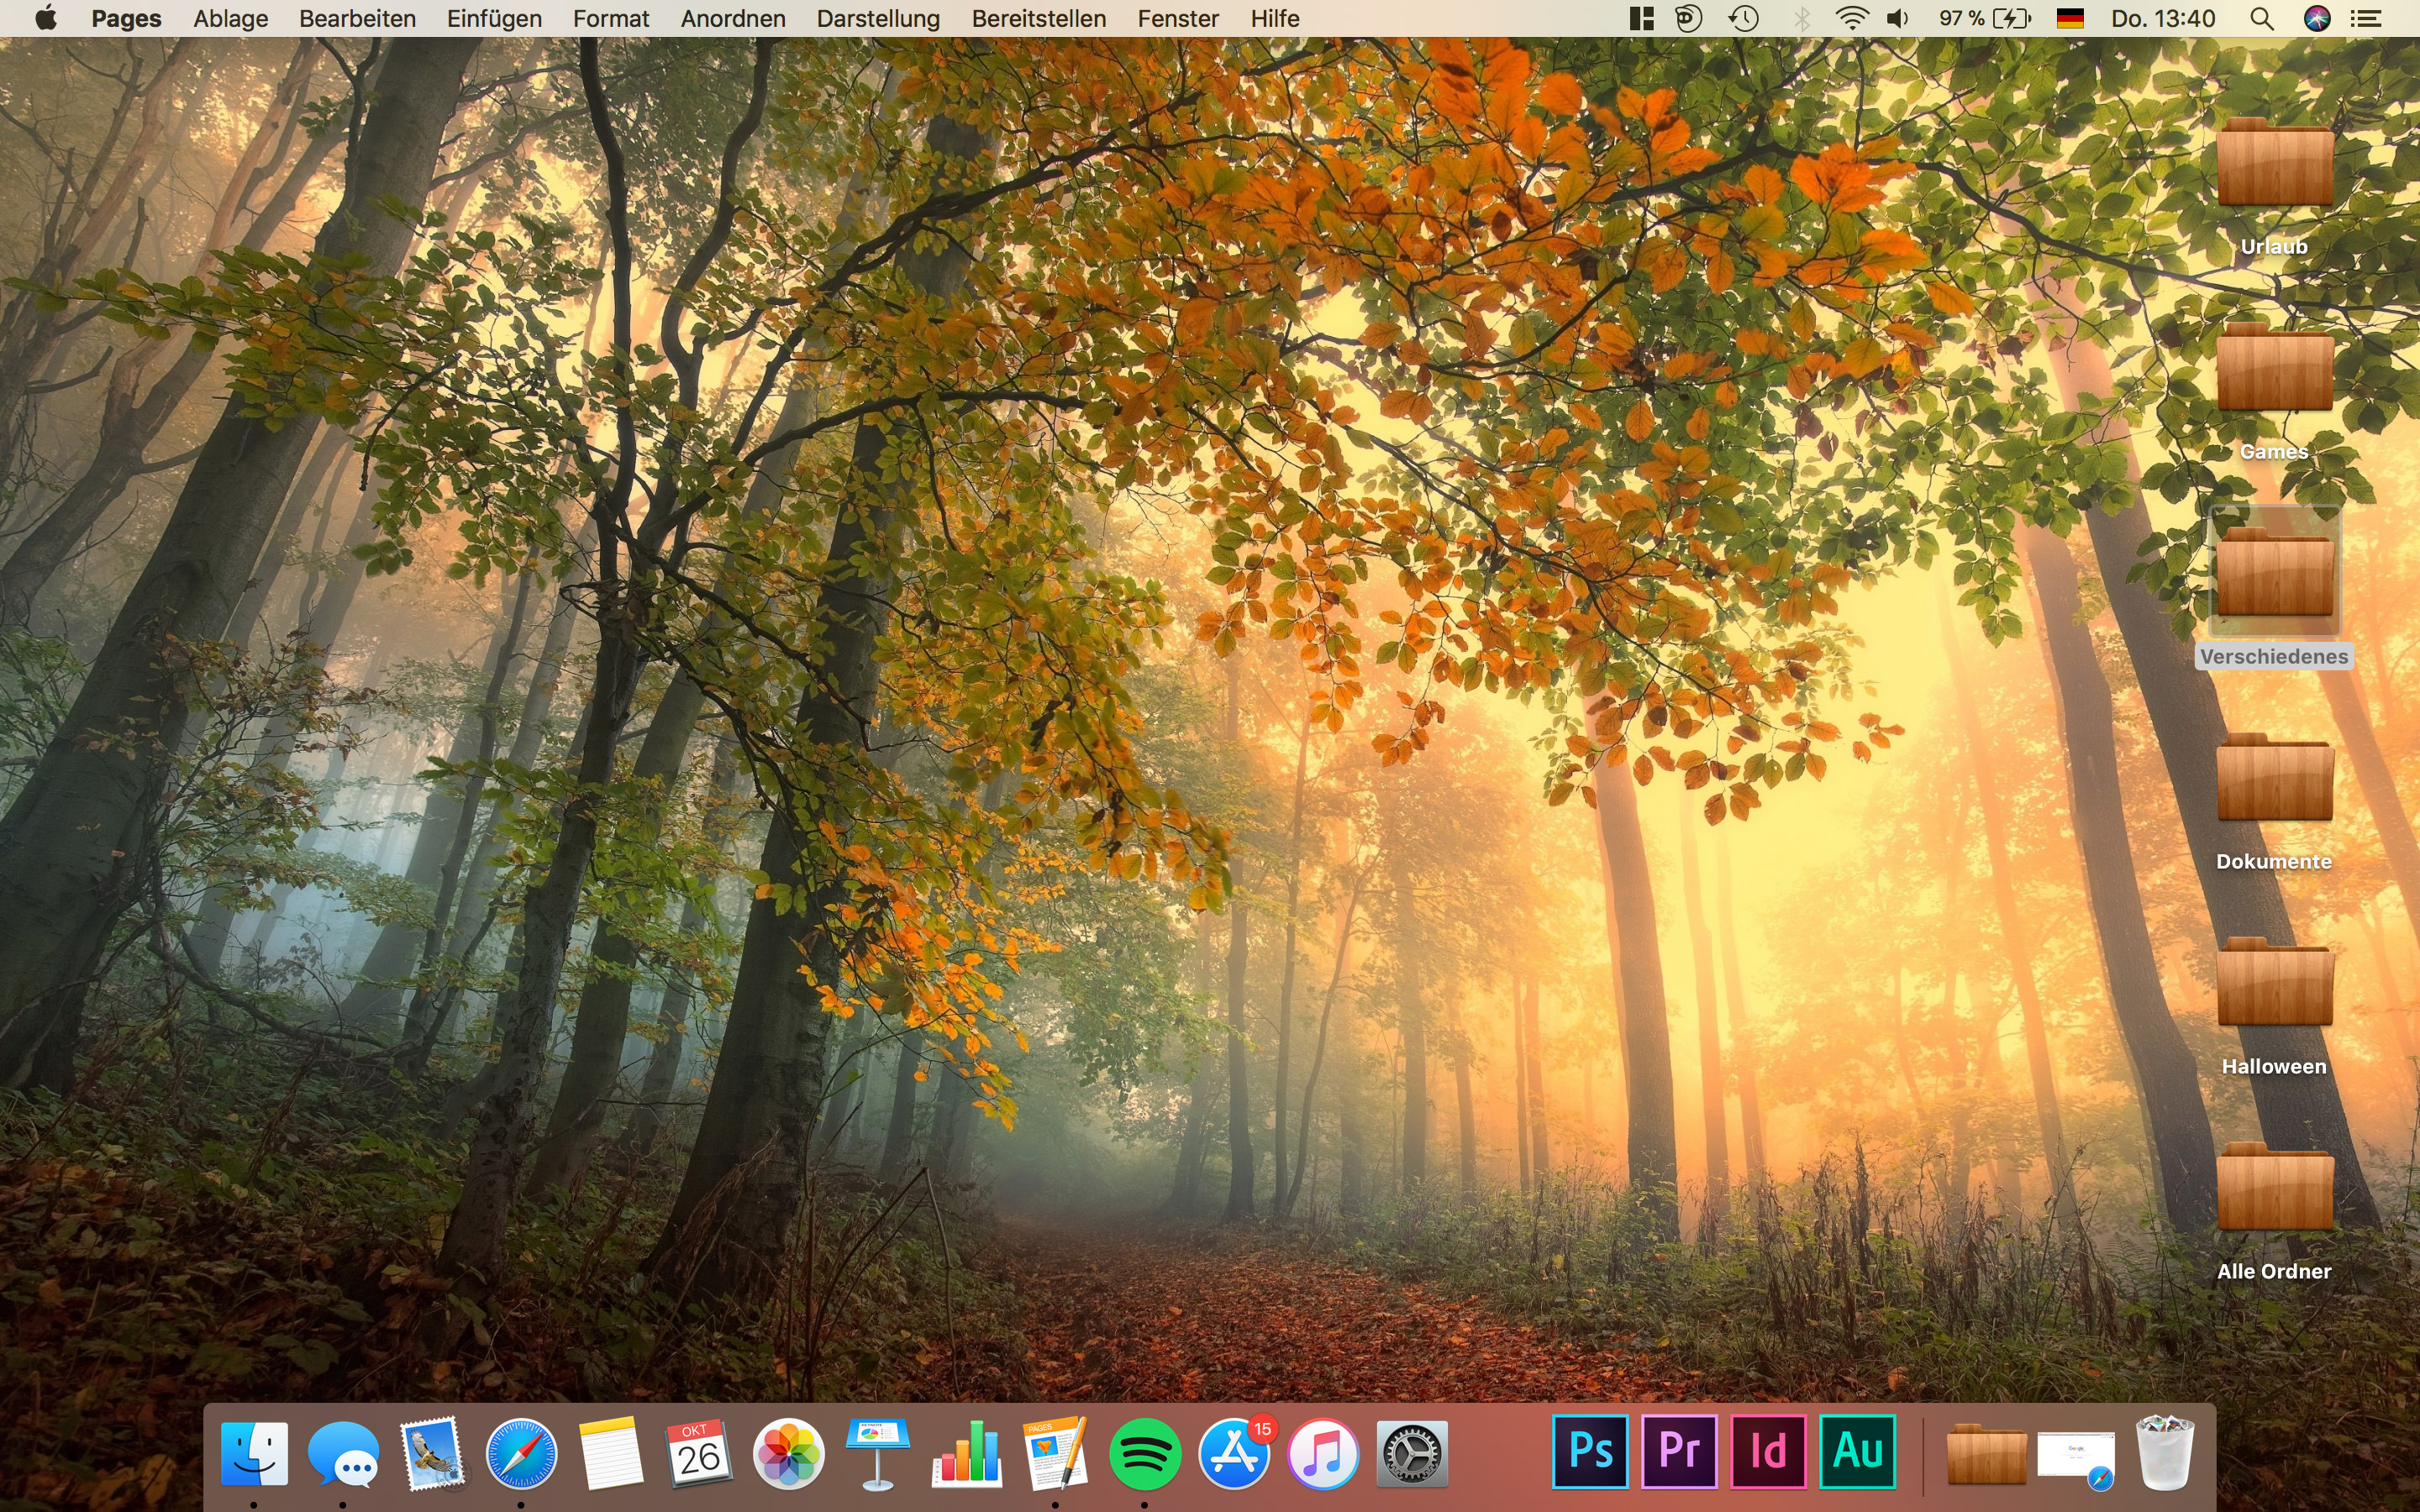Open the Format menu
Viewport: 2420px width, 1512px height.
610,18
